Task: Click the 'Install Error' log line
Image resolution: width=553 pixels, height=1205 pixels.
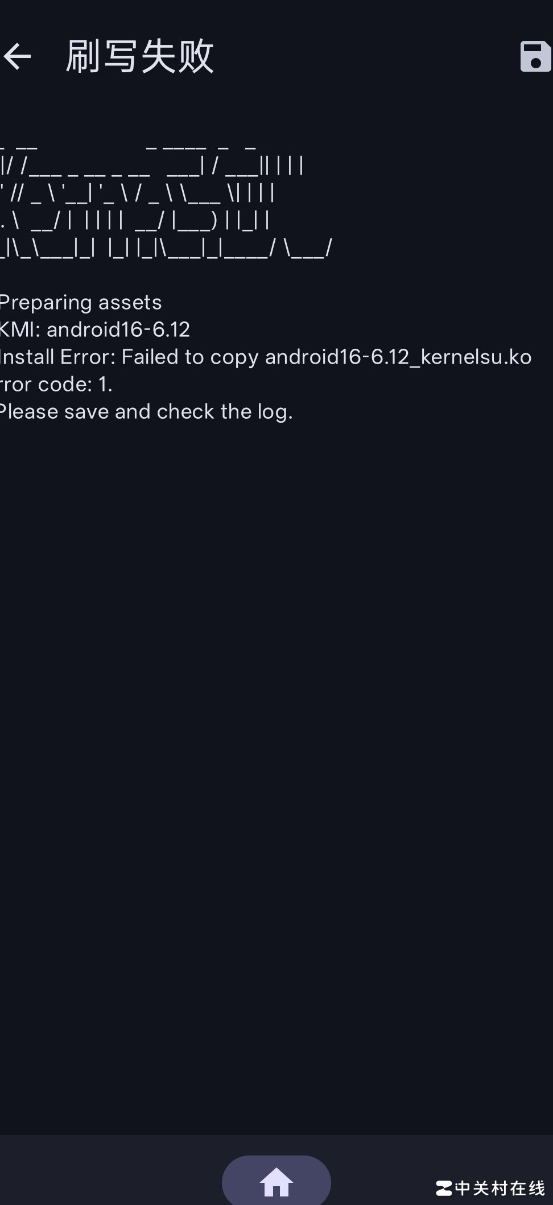Action: coord(266,357)
